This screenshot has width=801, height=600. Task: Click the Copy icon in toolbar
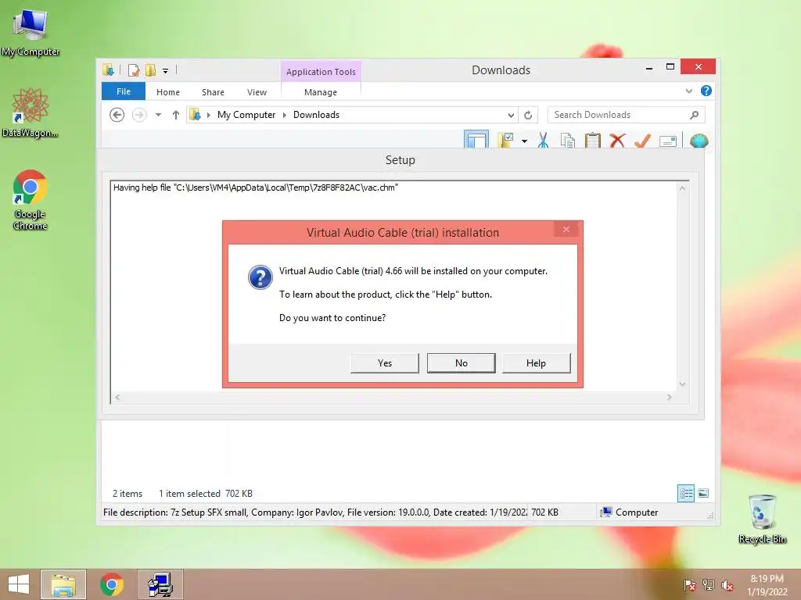pyautogui.click(x=568, y=140)
